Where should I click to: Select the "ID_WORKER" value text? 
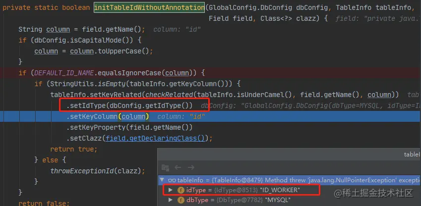click(x=280, y=190)
